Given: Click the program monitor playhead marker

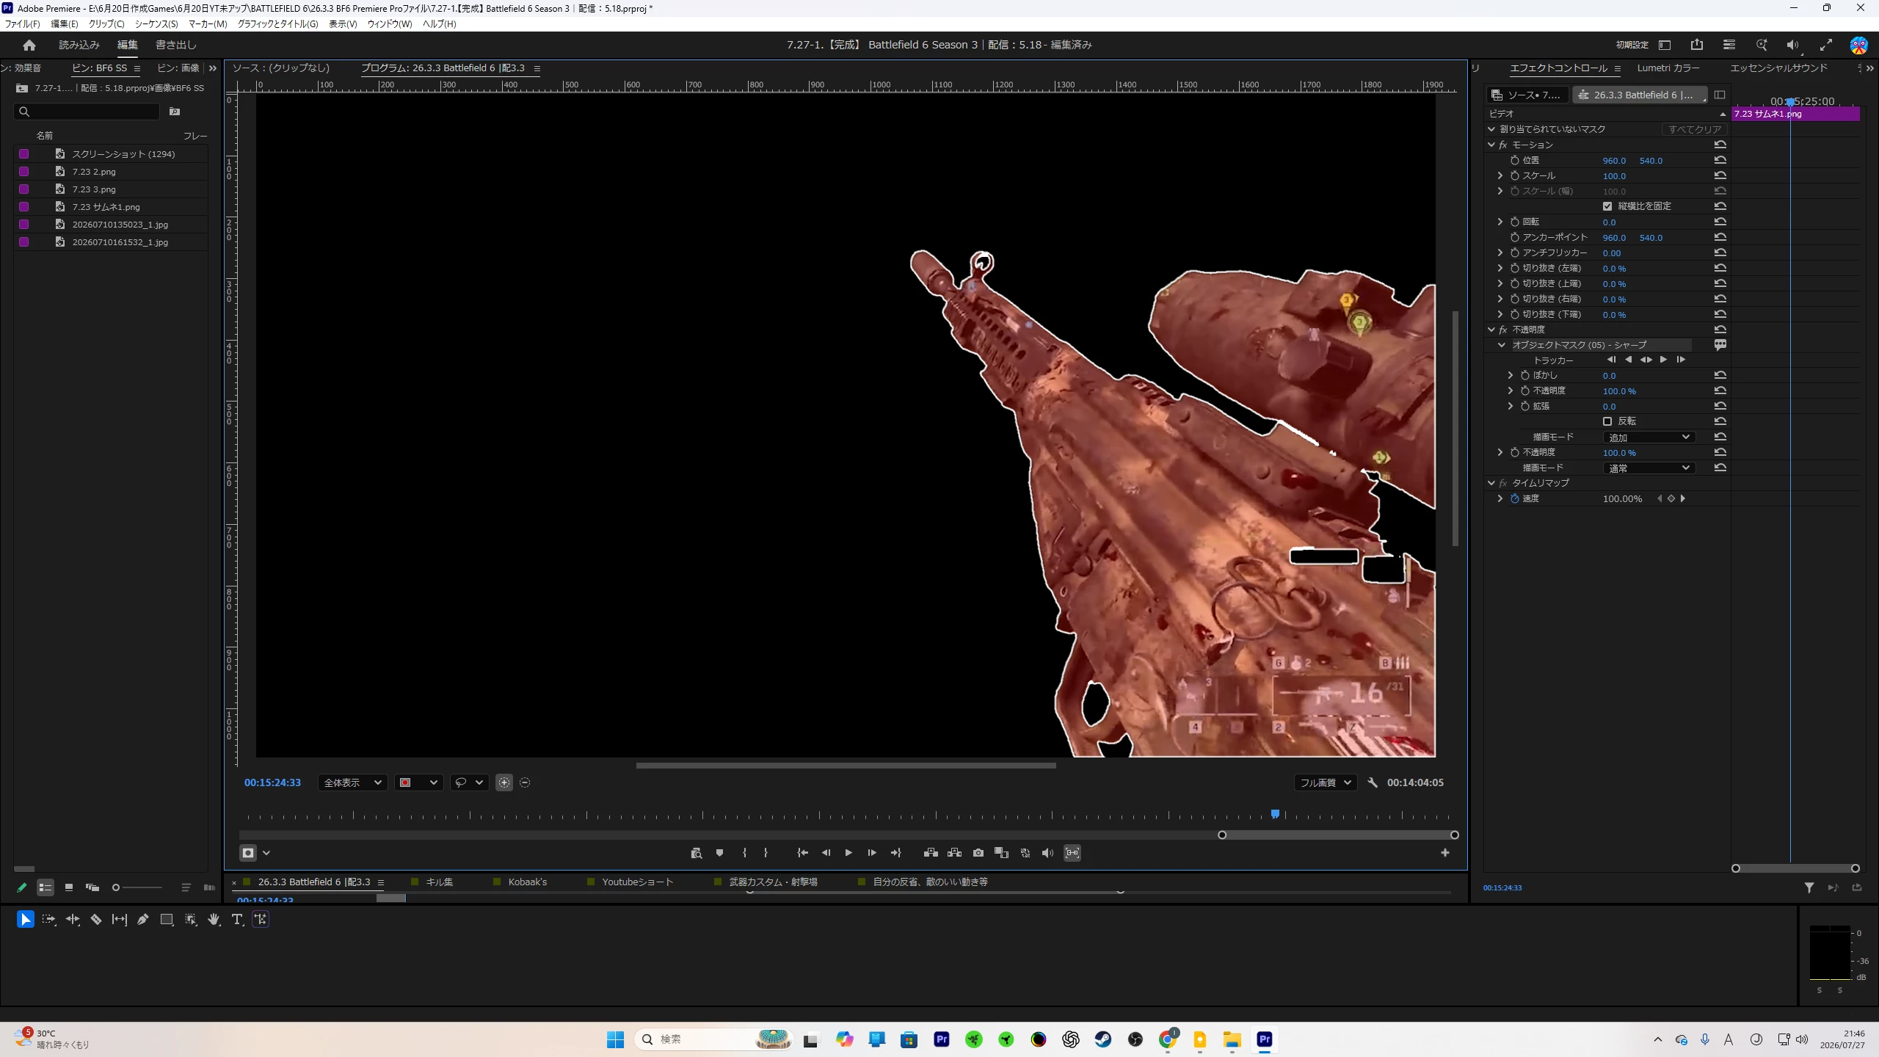Looking at the screenshot, I should [1276, 814].
